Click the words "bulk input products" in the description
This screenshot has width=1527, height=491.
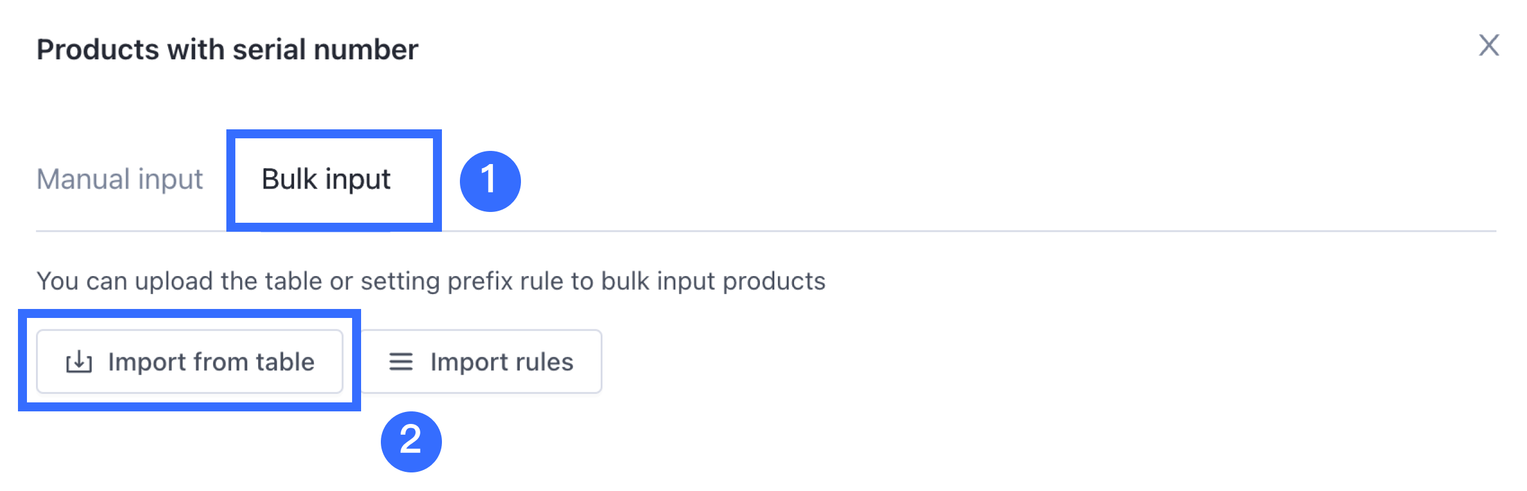(x=713, y=281)
